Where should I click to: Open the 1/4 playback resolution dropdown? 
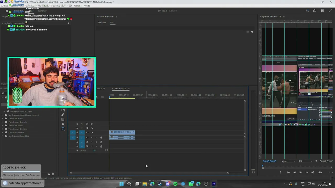[305, 161]
